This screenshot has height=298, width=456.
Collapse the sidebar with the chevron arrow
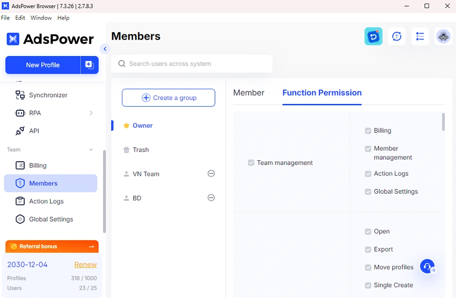coord(105,49)
